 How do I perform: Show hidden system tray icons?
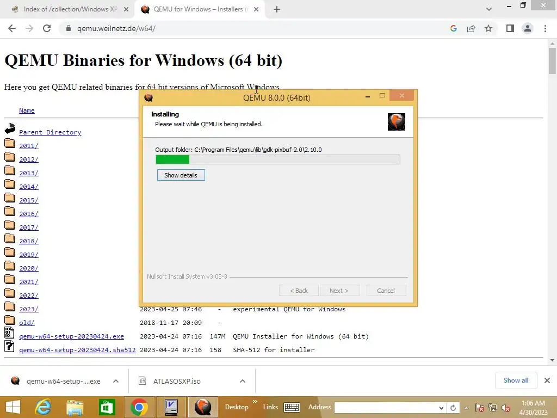coord(466,408)
